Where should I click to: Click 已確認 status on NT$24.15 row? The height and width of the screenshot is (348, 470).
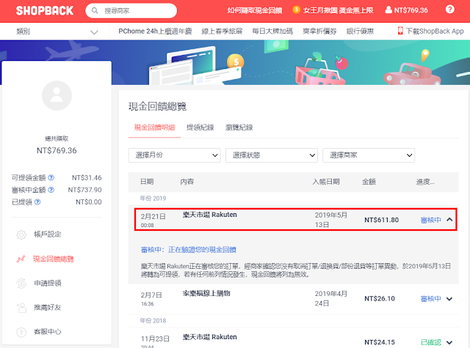point(431,342)
